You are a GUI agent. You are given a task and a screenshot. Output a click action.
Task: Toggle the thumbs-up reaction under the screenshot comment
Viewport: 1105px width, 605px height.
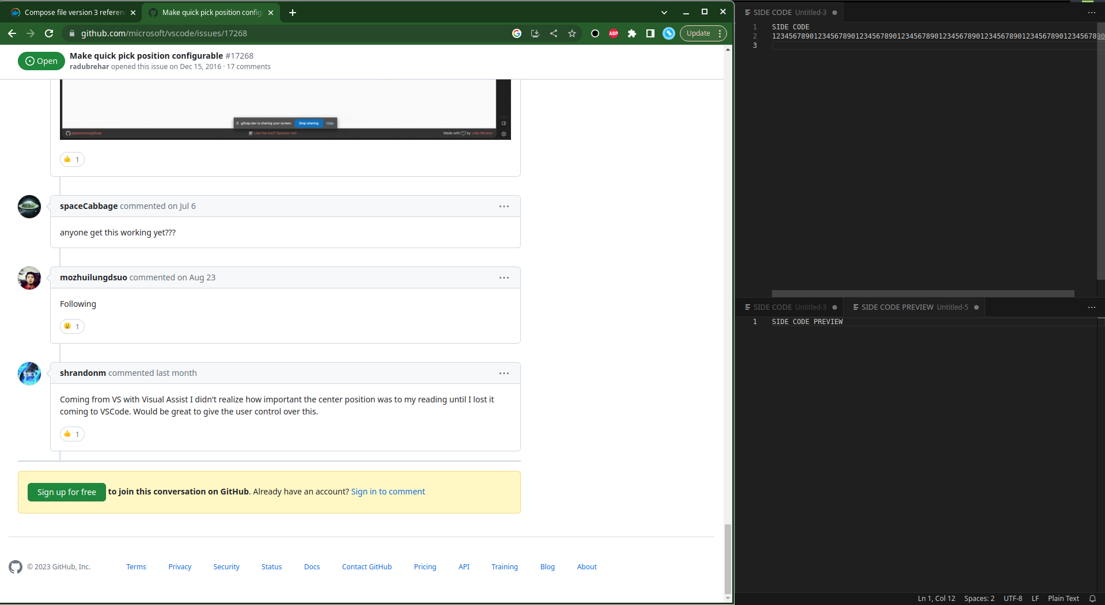click(72, 159)
